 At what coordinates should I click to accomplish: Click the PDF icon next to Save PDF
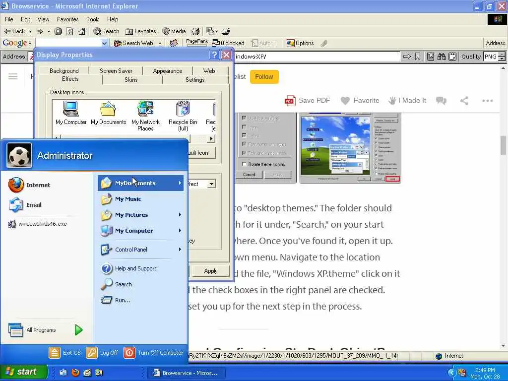(x=290, y=101)
